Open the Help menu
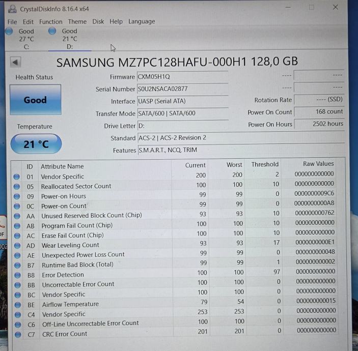The width and height of the screenshot is (358, 351). click(x=116, y=22)
